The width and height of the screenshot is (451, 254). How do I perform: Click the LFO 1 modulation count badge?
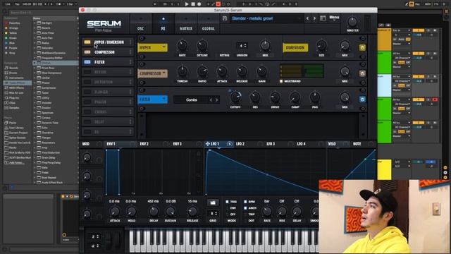pyautogui.click(x=229, y=144)
